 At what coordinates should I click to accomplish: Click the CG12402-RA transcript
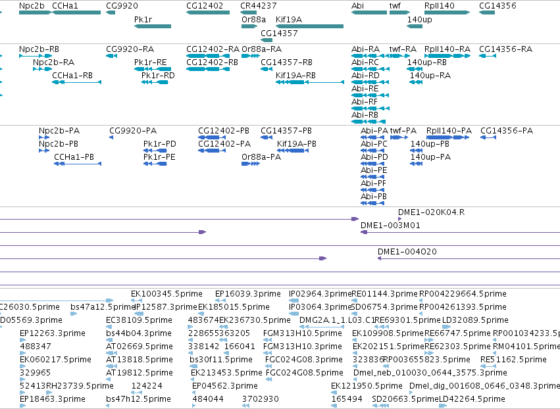(208, 56)
